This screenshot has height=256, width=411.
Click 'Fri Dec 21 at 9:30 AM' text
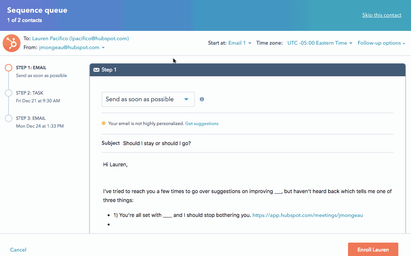[x=38, y=101]
